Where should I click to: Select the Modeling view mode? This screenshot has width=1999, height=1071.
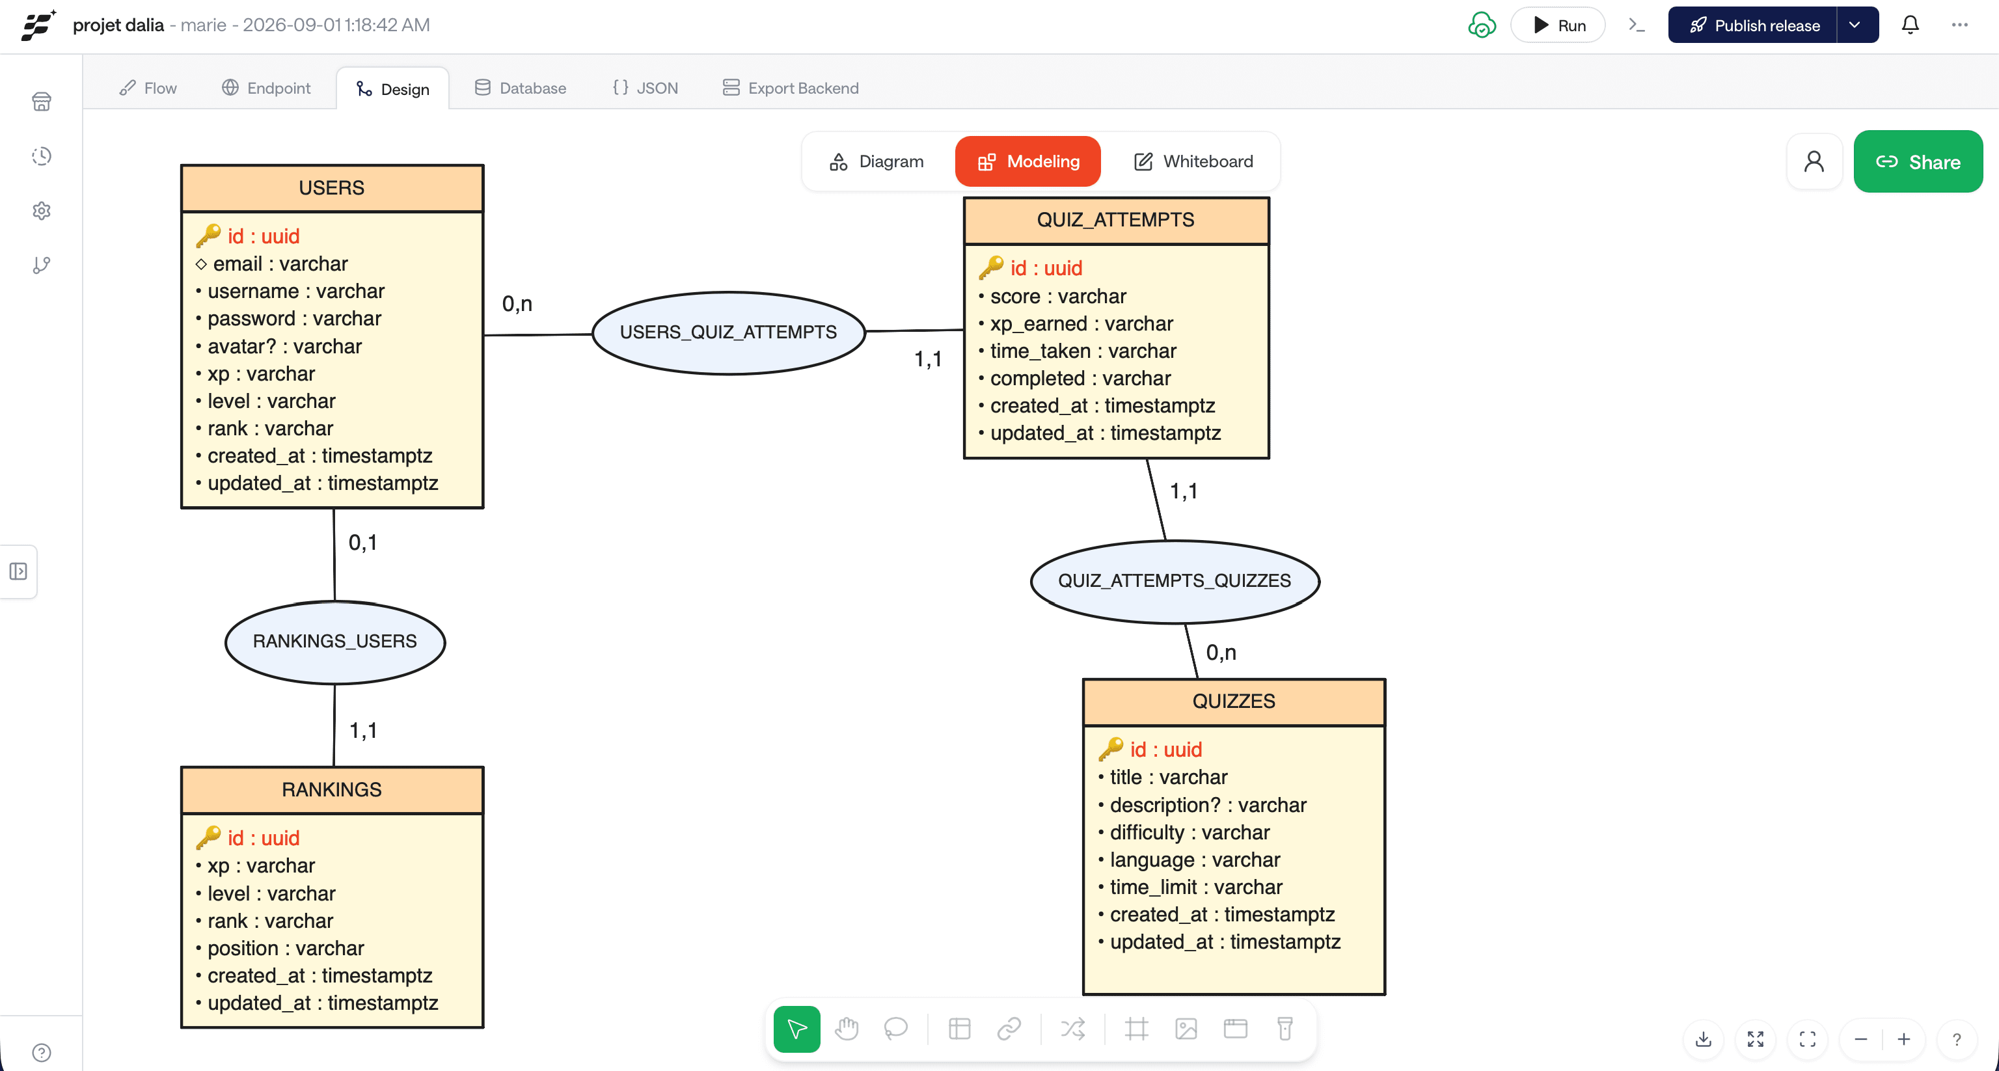pyautogui.click(x=1027, y=161)
